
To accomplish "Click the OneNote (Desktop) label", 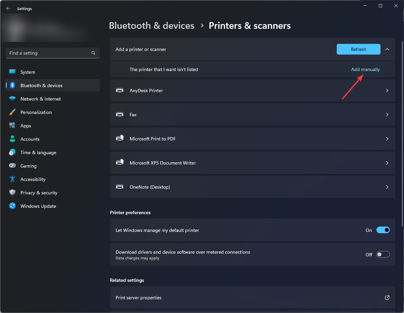I will coord(150,187).
